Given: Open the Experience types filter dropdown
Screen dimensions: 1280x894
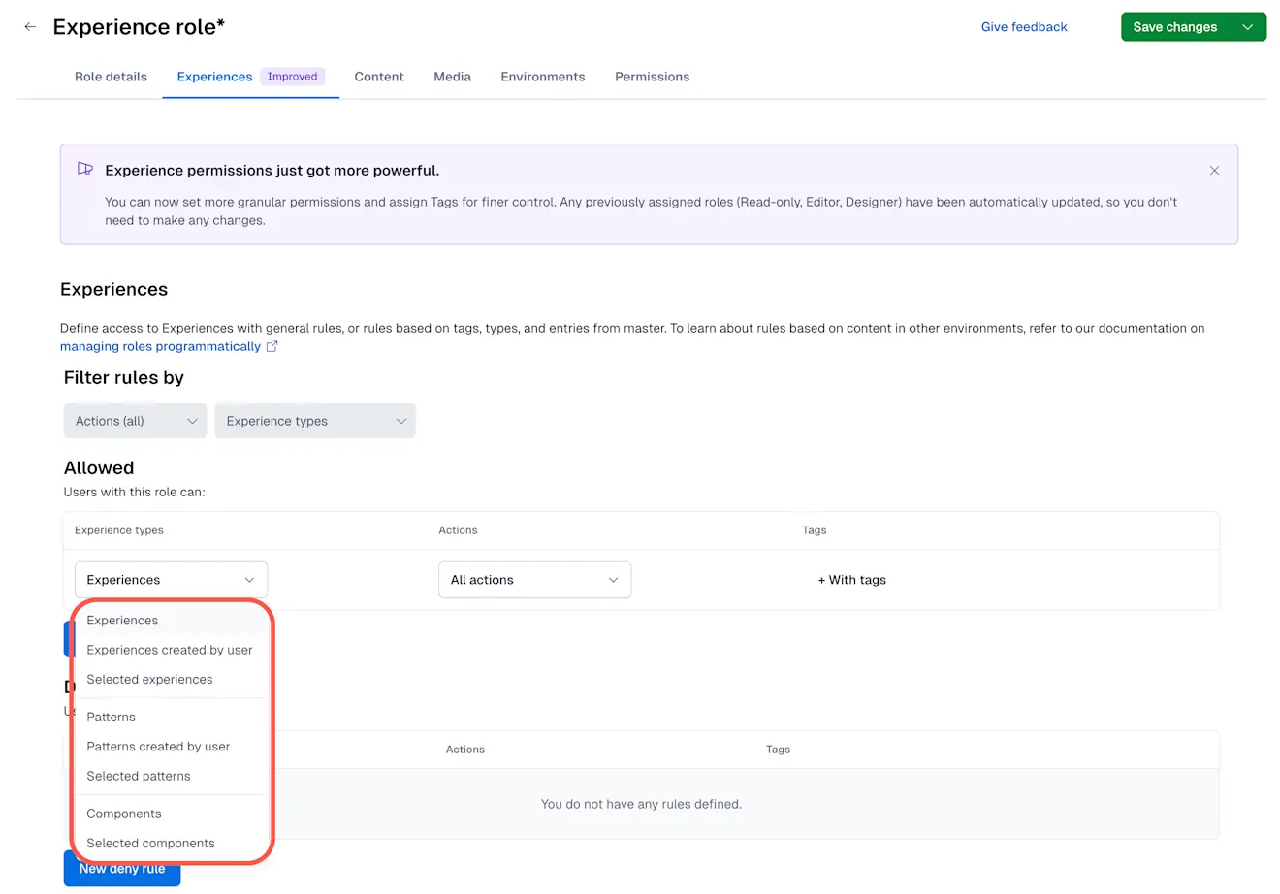Looking at the screenshot, I should (314, 421).
